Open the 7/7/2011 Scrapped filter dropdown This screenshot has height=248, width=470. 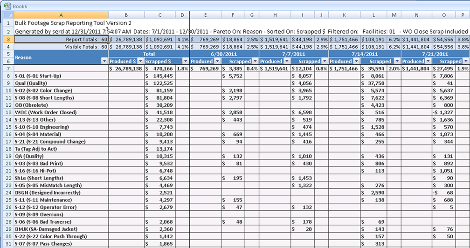click(x=325, y=61)
